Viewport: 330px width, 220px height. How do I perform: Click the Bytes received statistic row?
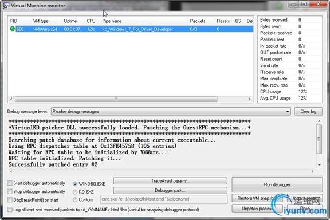pyautogui.click(x=290, y=20)
